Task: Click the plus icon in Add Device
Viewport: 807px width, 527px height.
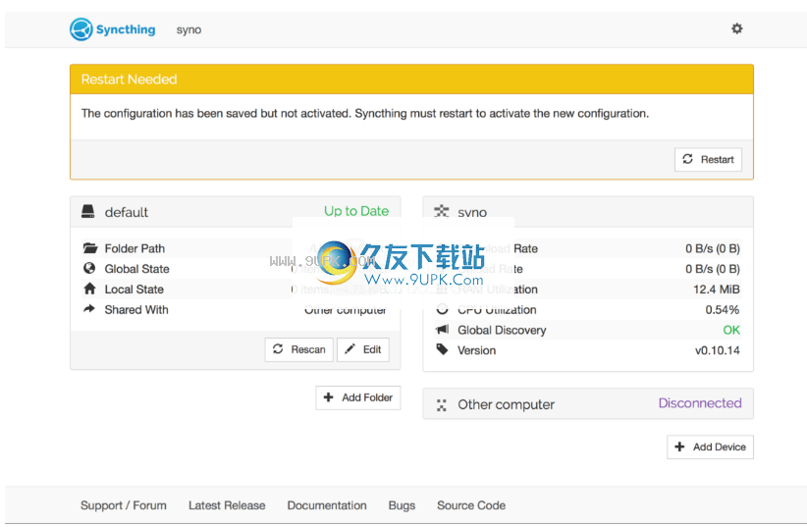Action: click(679, 447)
